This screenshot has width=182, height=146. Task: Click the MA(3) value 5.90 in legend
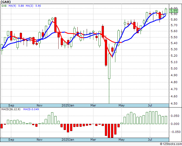pyautogui.click(x=38, y=6)
